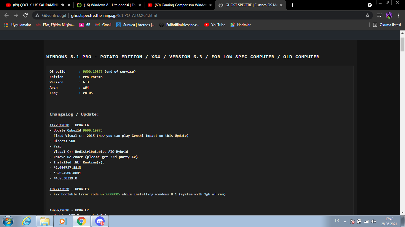Screen dimensions: 405x227
Task: Click the green 9600.19873 in Update Osbuild line
Action: click(x=93, y=130)
